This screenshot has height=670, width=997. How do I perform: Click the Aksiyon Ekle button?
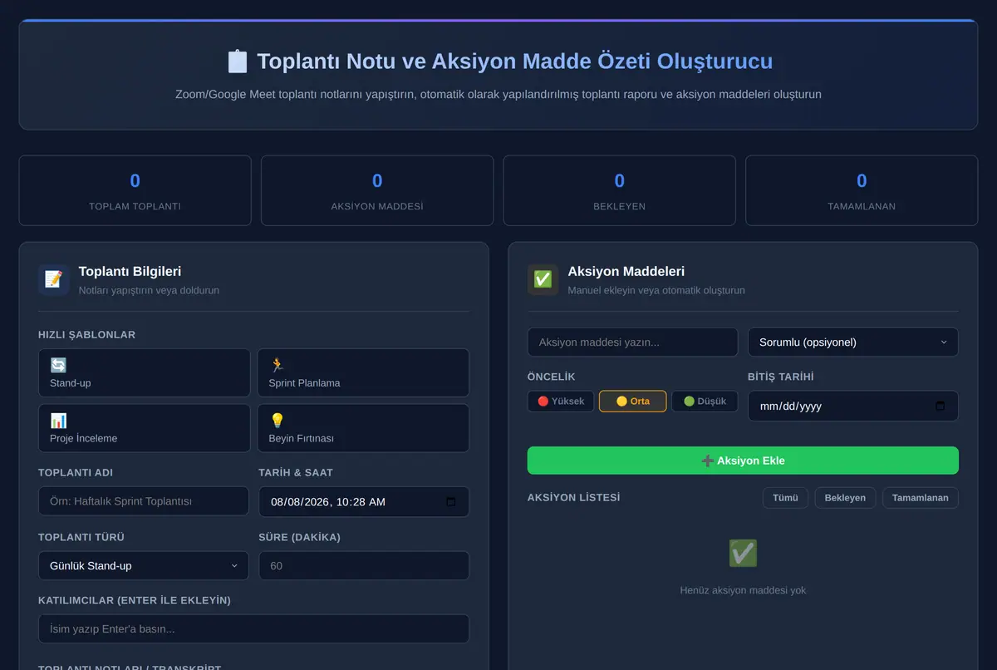743,461
